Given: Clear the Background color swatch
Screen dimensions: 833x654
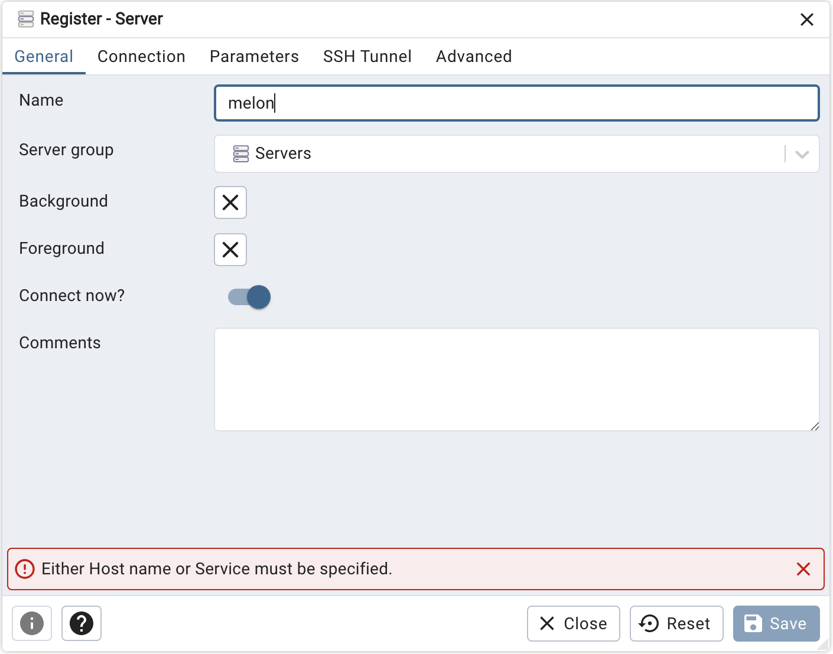Looking at the screenshot, I should (x=230, y=202).
